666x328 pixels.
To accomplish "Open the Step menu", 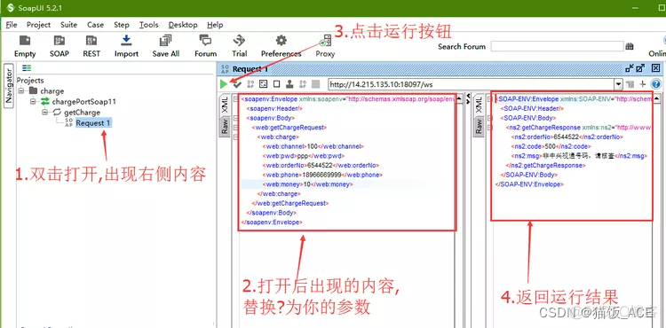I will click(122, 25).
